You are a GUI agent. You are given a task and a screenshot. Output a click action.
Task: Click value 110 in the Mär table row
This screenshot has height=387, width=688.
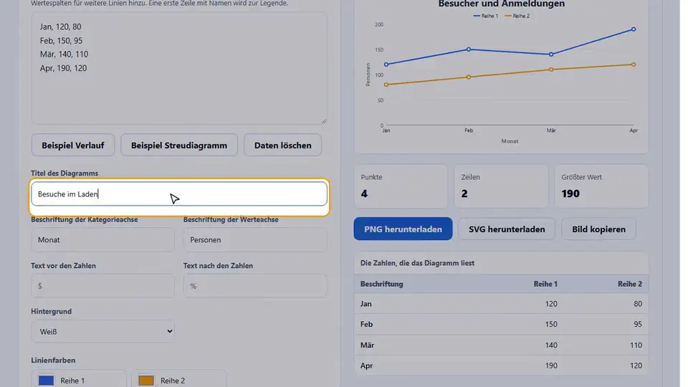(636, 345)
